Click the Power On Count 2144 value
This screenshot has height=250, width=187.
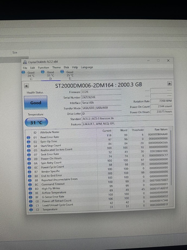[161, 106]
